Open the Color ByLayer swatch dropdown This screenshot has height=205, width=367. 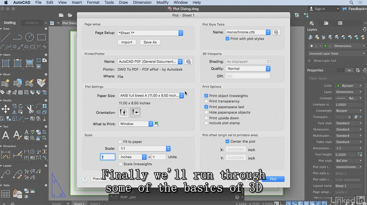349,86
